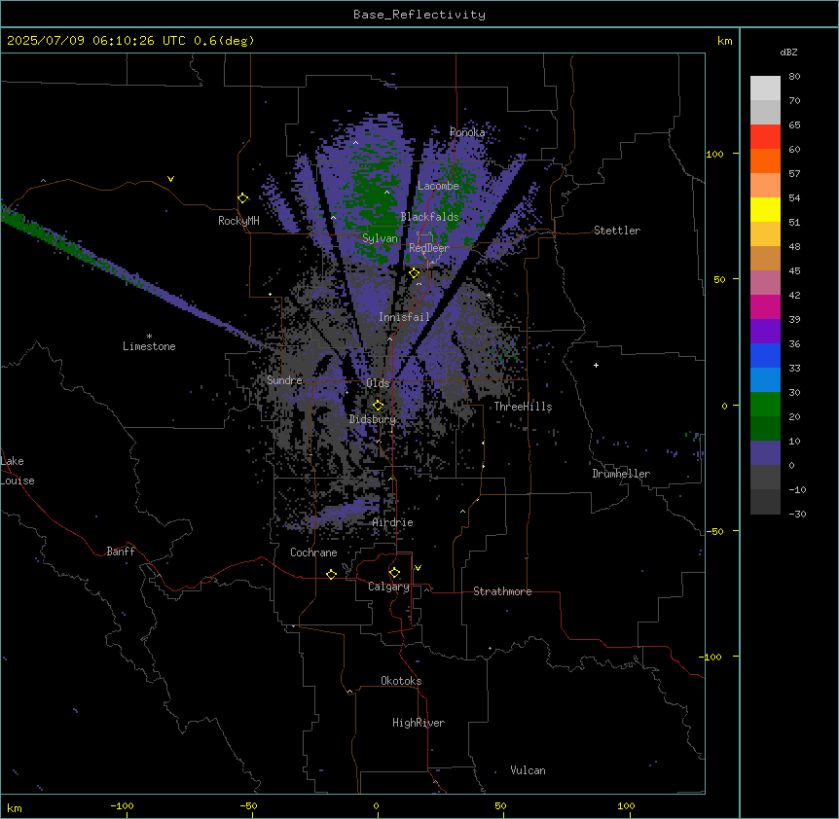Click the Lake Louise label
839x819 pixels.
pos(18,471)
